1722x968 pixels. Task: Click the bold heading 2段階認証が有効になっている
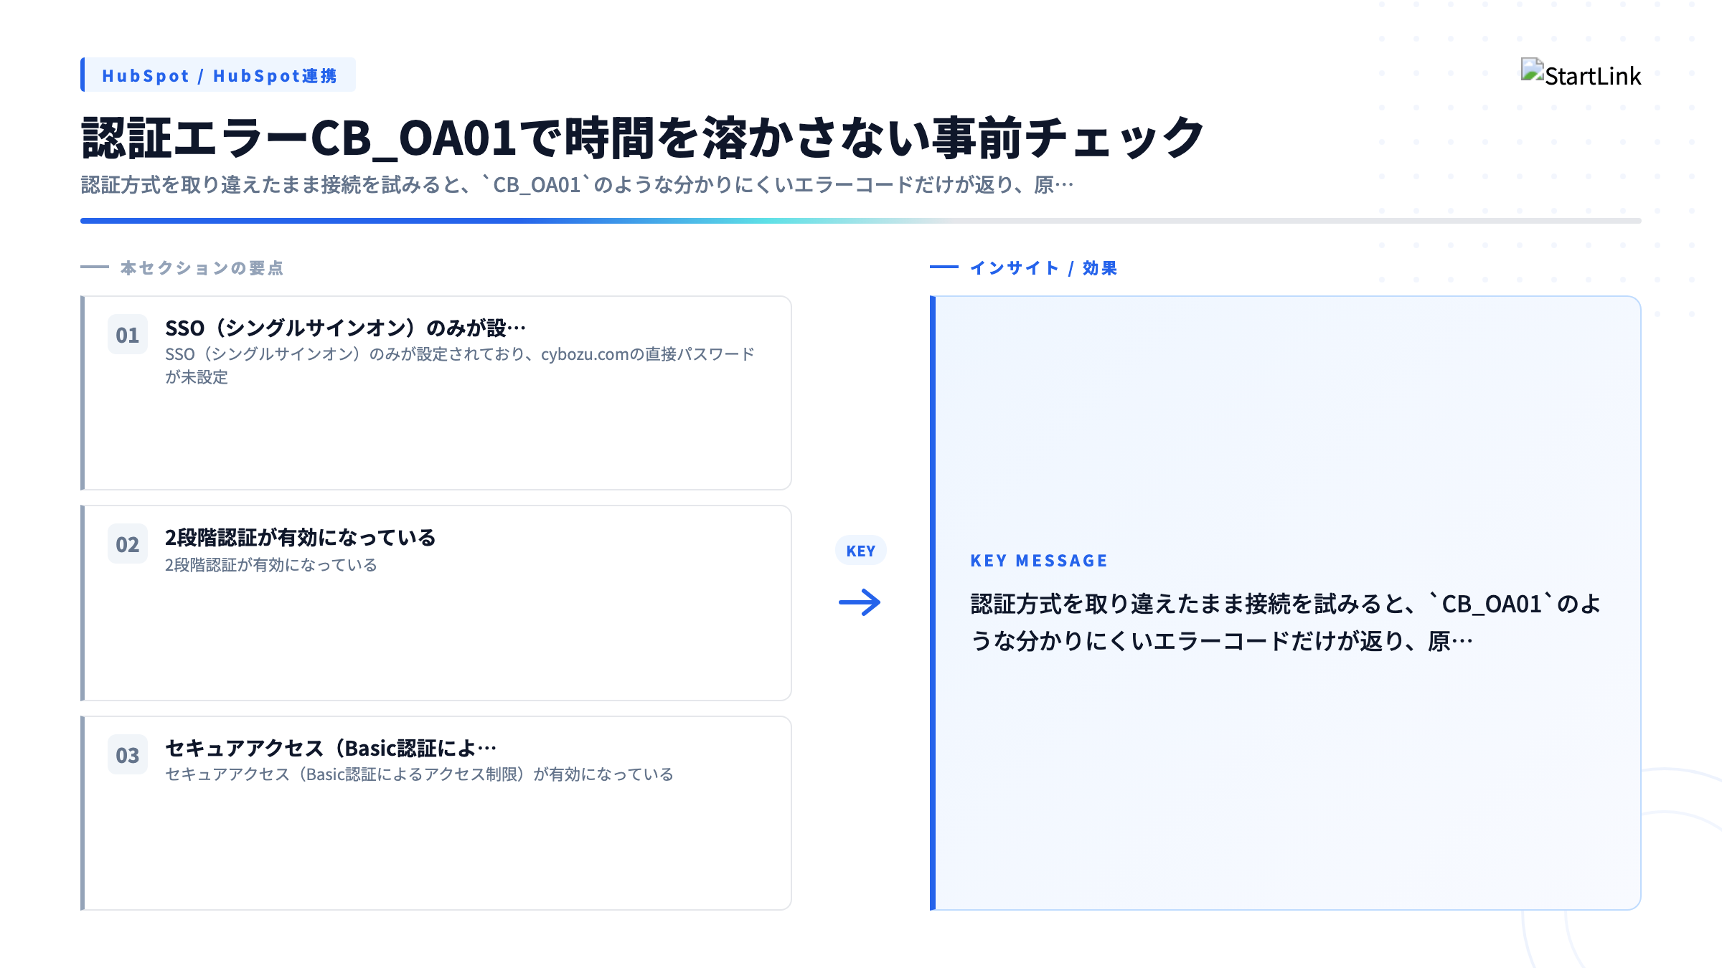pyautogui.click(x=300, y=537)
